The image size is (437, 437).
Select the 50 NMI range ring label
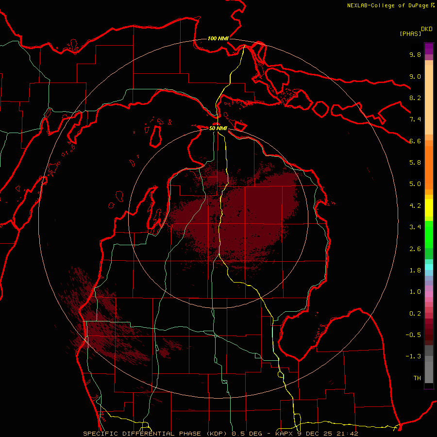pos(218,129)
